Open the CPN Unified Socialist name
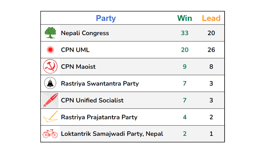This screenshot has width=269, height=154. (x=92, y=100)
